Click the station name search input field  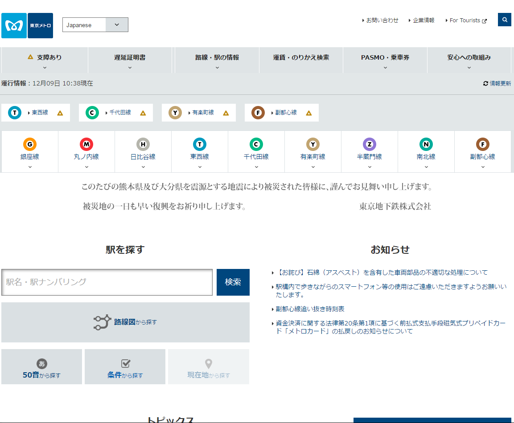(x=107, y=282)
